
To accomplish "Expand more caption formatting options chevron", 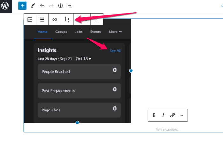I will pyautogui.click(x=182, y=115).
